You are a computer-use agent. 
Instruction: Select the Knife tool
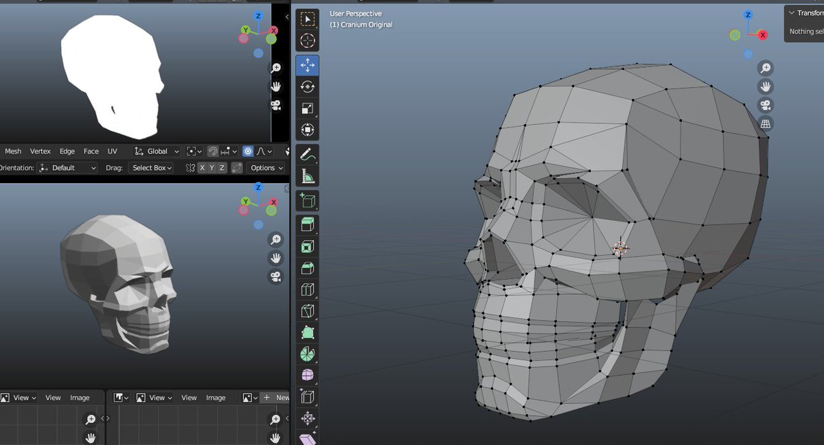(308, 312)
